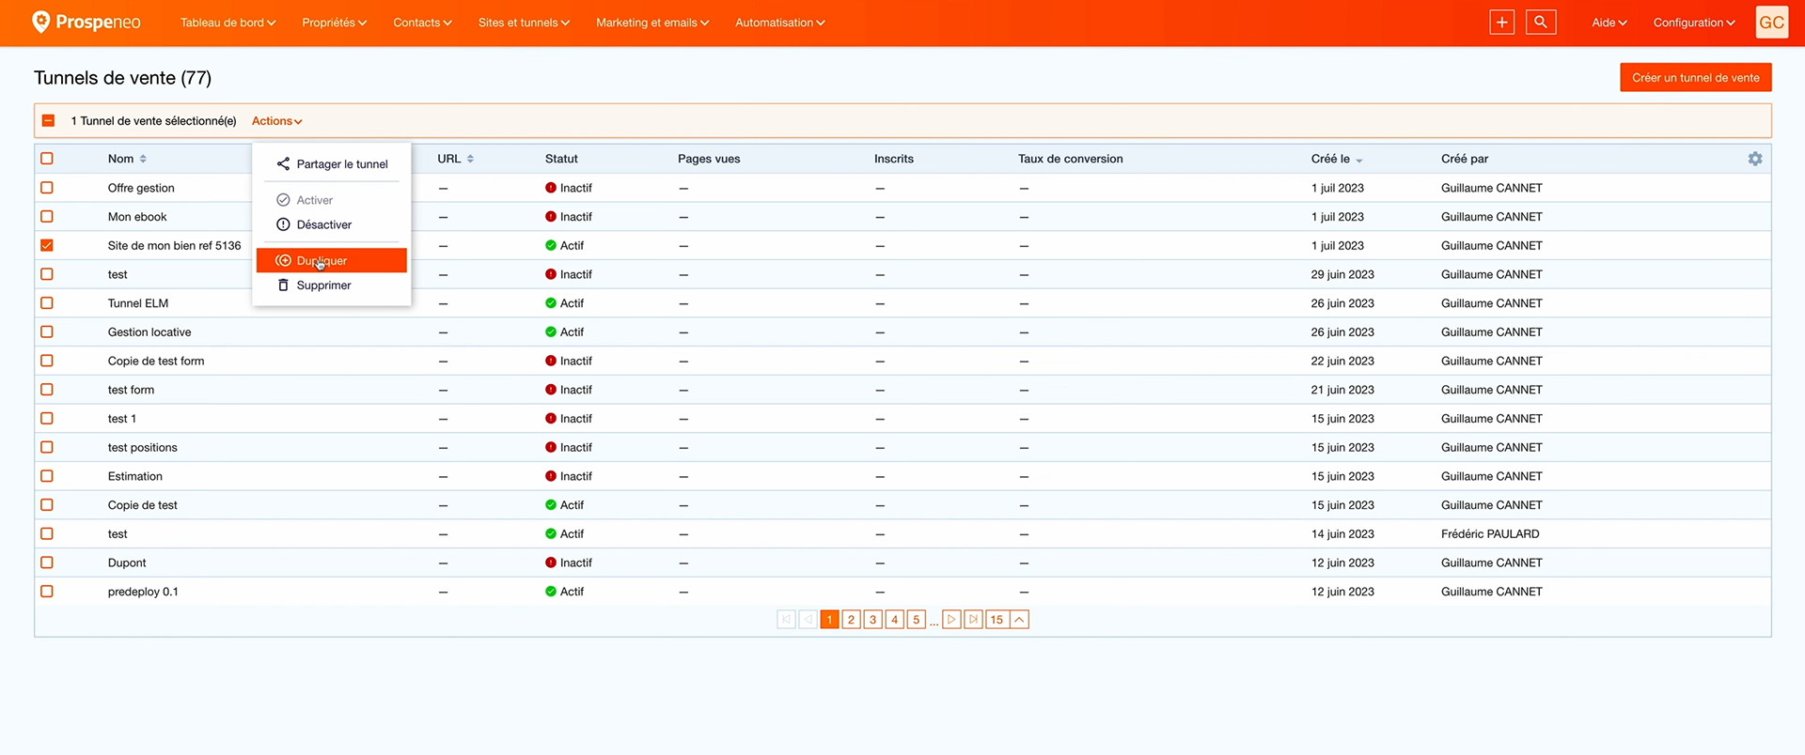Check the Tunnel ELM row checkbox
Image resolution: width=1805 pixels, height=755 pixels.
[x=47, y=303]
